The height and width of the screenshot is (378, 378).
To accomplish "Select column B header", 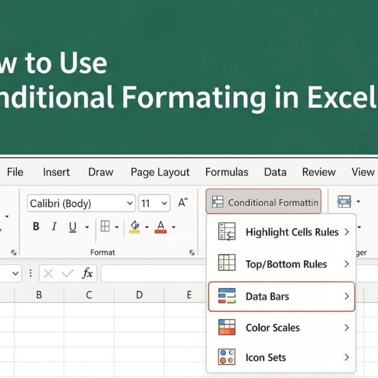I will pos(39,295).
